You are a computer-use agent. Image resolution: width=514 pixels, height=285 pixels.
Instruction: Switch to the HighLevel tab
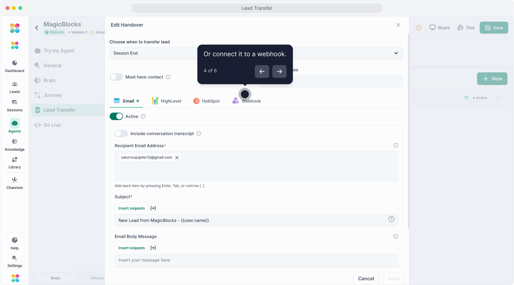pyautogui.click(x=166, y=101)
